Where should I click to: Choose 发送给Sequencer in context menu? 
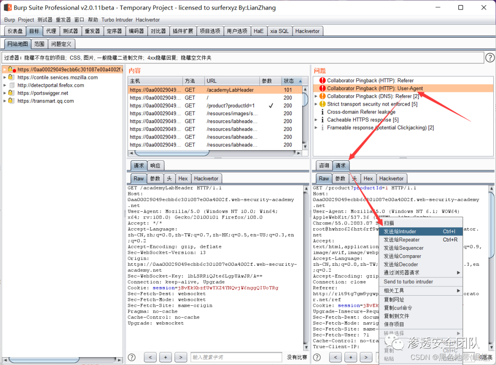pyautogui.click(x=421, y=248)
